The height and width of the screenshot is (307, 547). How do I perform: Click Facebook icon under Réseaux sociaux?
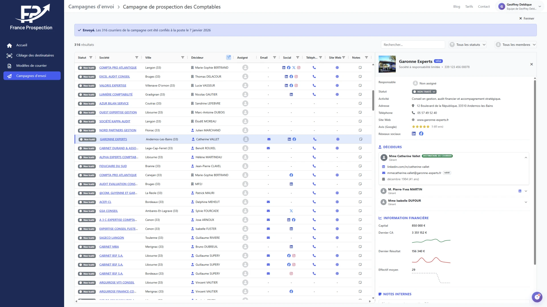[421, 134]
